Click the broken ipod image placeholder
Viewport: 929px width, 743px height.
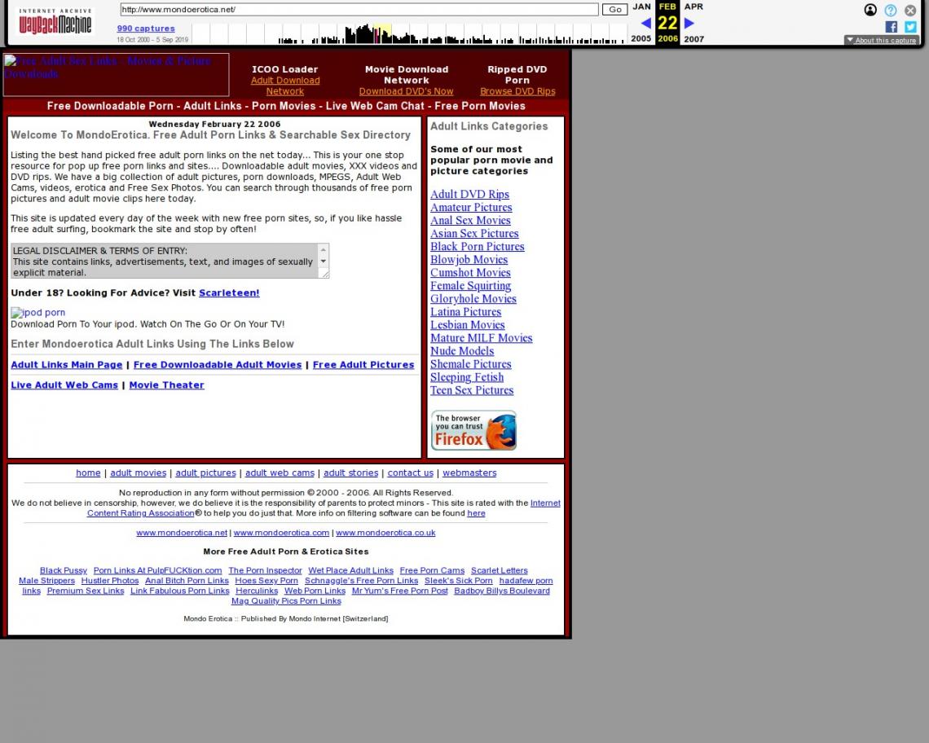click(x=38, y=312)
